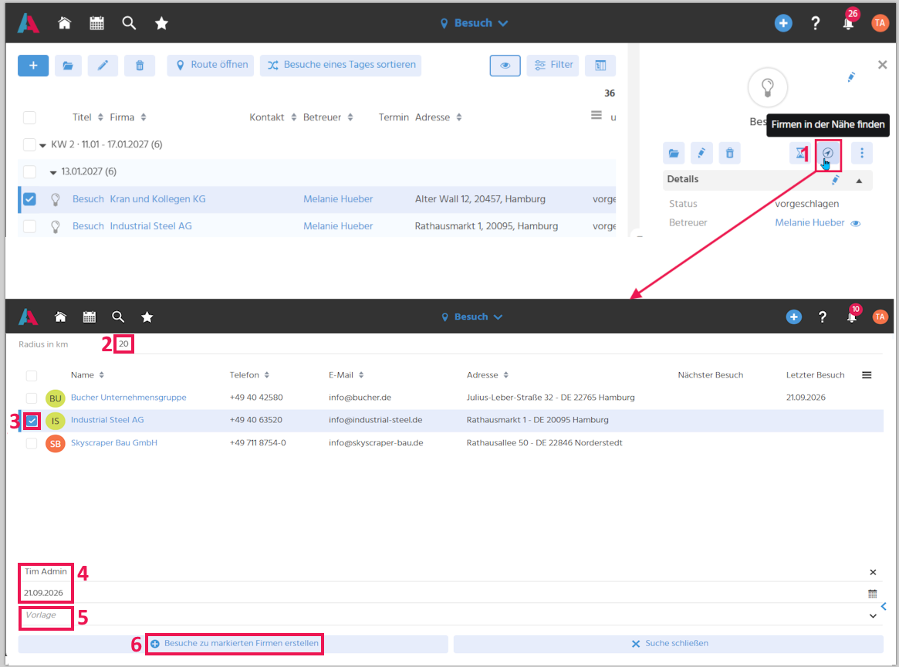899x667 pixels.
Task: Check the Skyscraper Bau GmbH row checkbox
Action: click(32, 443)
